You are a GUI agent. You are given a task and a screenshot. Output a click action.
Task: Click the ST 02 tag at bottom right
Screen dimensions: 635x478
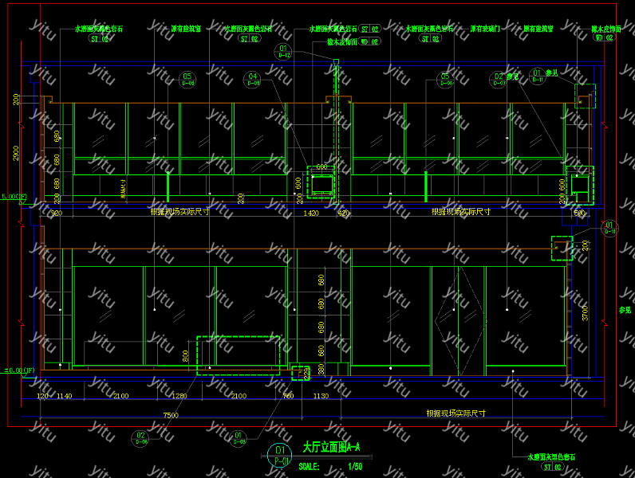coord(551,467)
